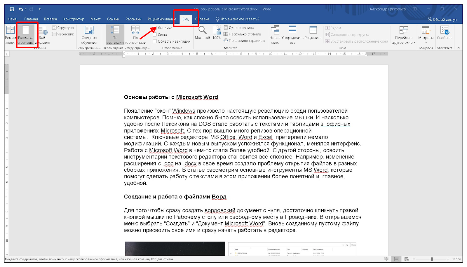Switch page movement to По горизонтали
467x267 pixels.
(x=135, y=35)
